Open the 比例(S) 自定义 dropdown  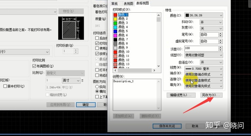pos(65,73)
